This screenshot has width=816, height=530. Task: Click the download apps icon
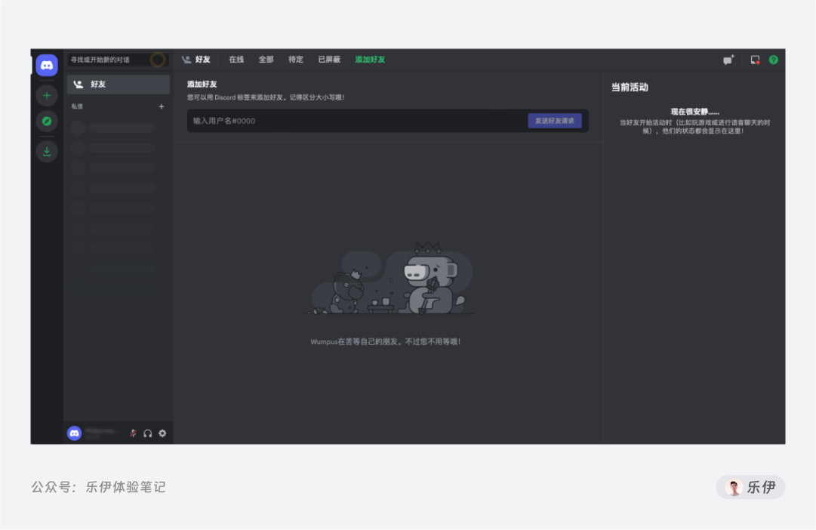point(47,152)
